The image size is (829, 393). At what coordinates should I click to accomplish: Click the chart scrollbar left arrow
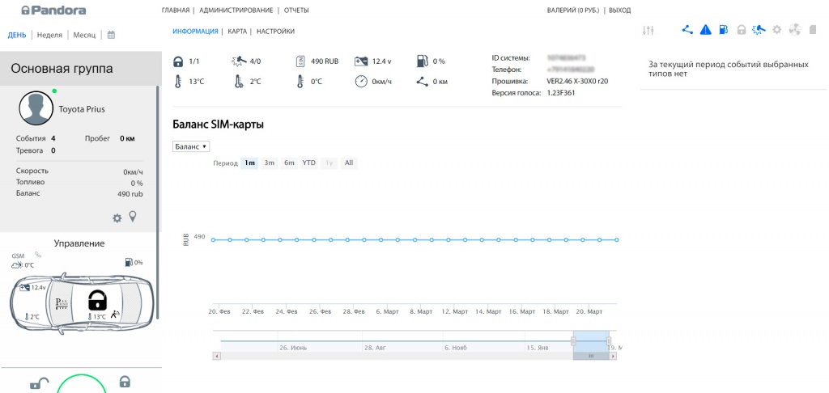click(x=216, y=355)
